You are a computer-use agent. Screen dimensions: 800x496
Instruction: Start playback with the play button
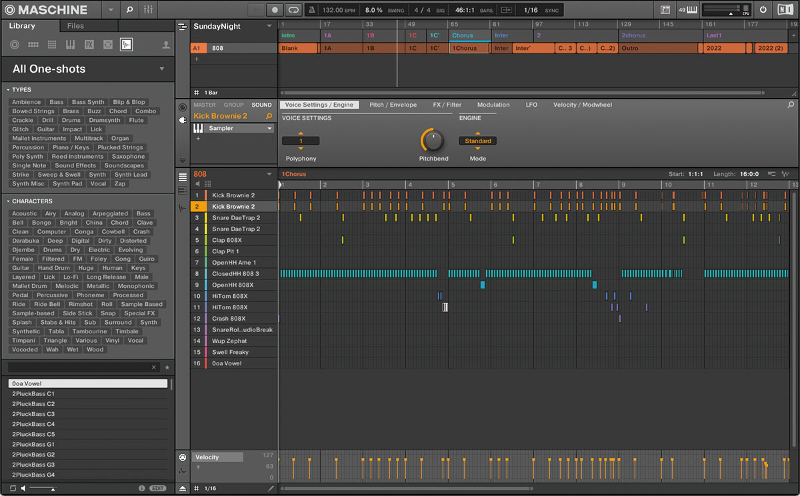[x=255, y=9]
